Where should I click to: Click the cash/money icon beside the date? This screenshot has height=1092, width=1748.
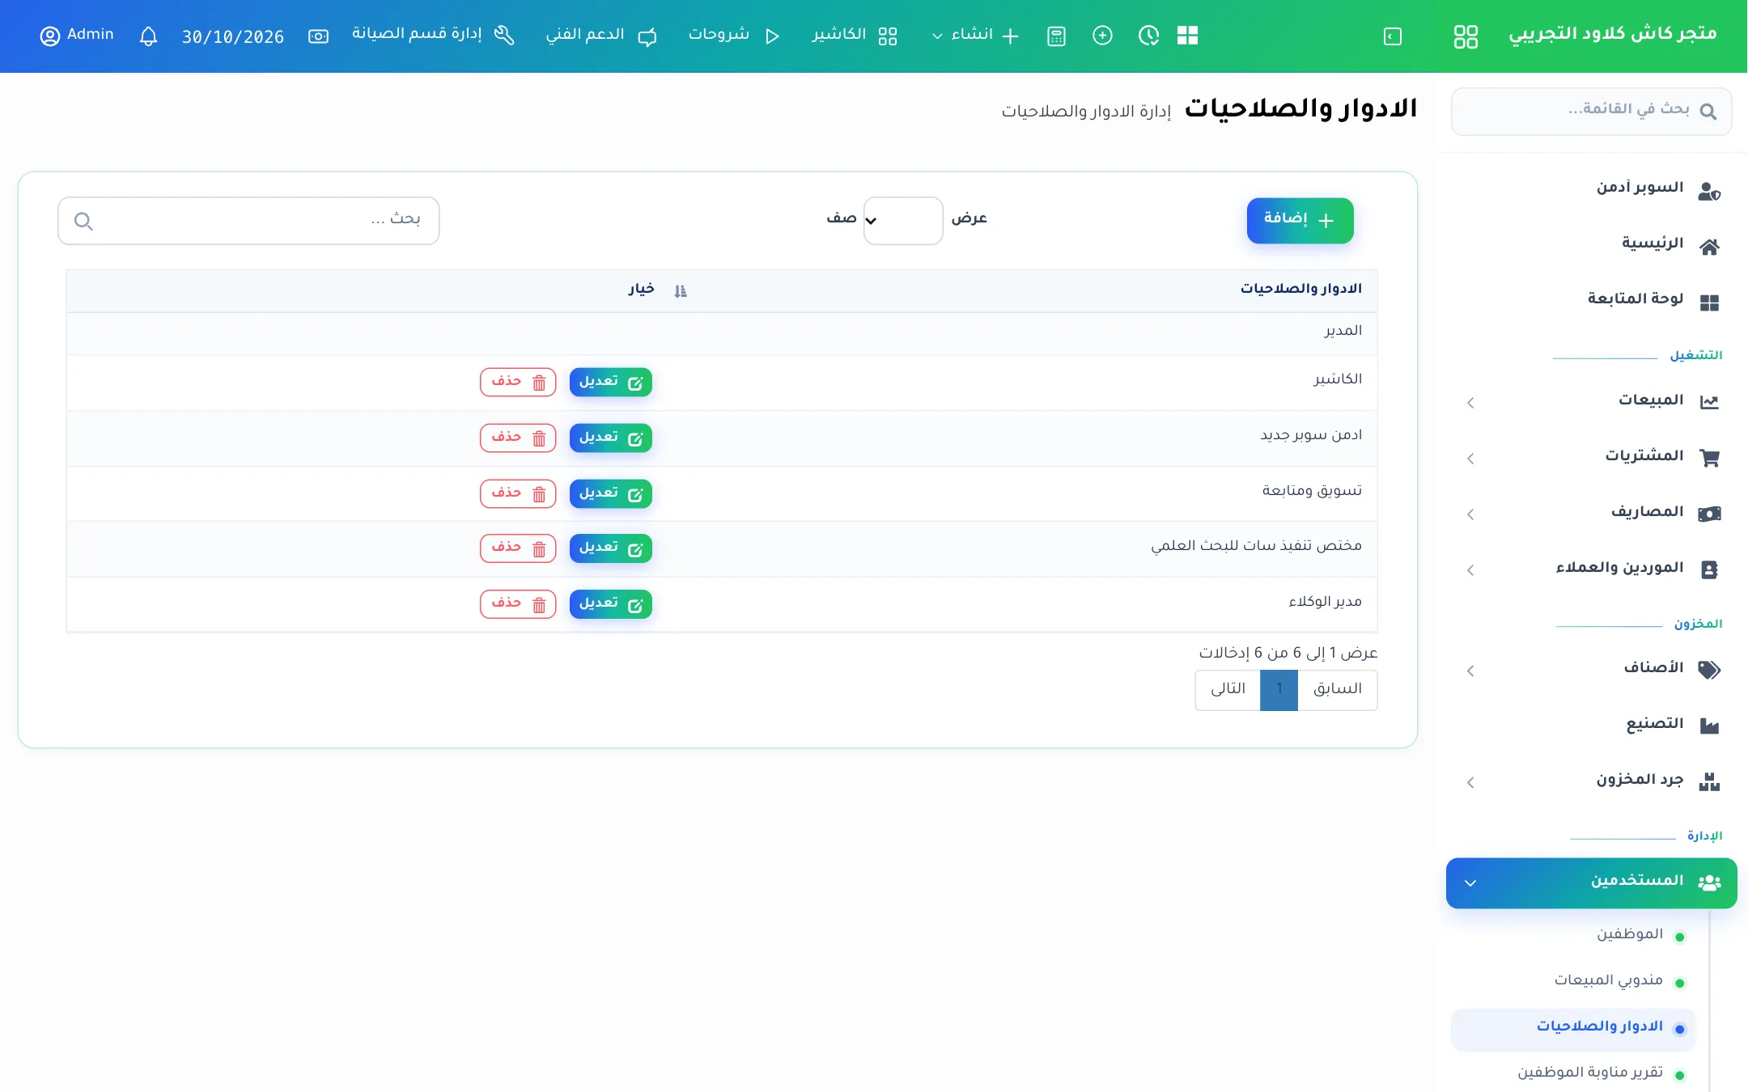coord(318,36)
